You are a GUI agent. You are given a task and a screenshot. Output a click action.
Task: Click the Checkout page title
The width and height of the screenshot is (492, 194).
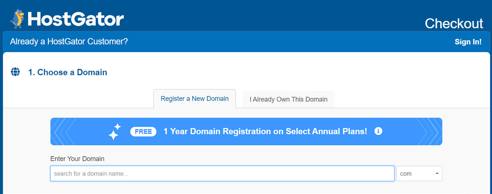[x=454, y=24]
